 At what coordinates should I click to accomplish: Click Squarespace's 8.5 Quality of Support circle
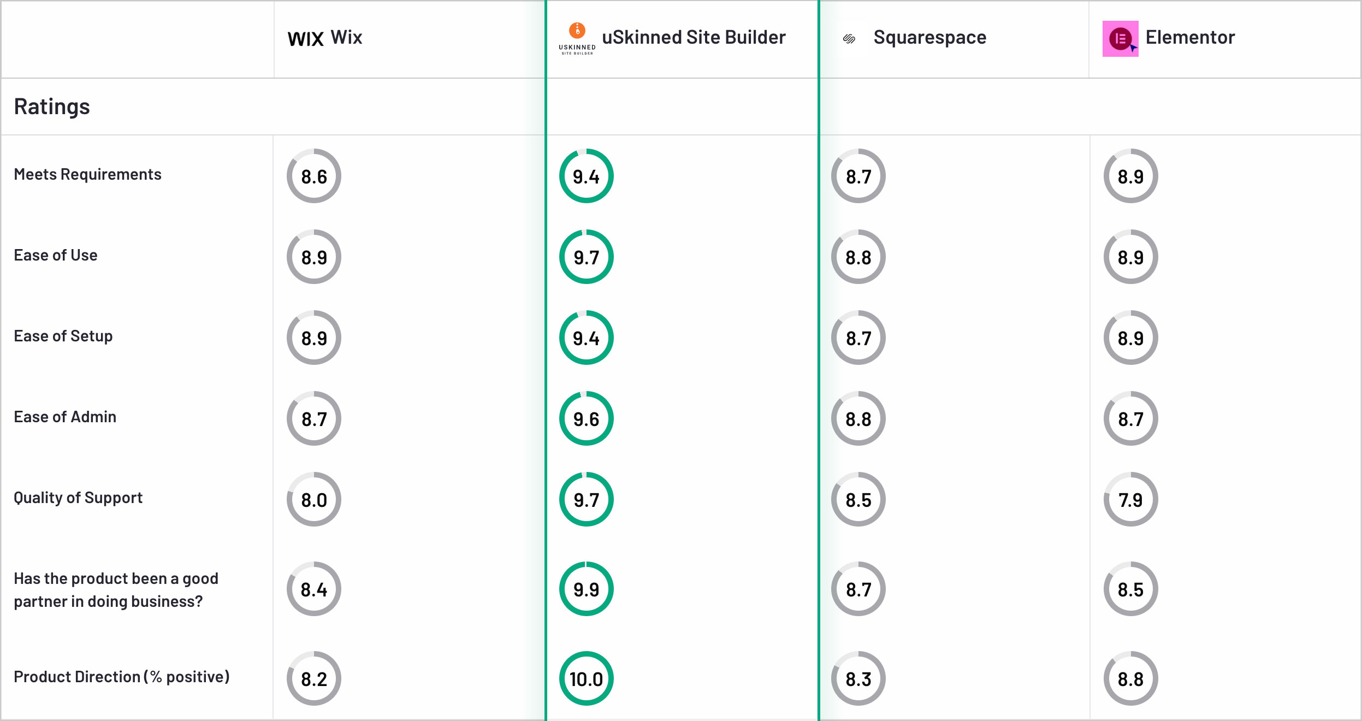click(x=858, y=499)
